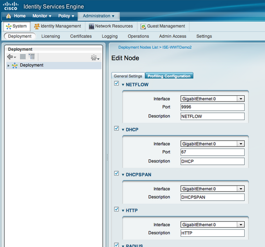Click the Cisco logo
Image resolution: width=265 pixels, height=247 pixels.
pos(11,6)
